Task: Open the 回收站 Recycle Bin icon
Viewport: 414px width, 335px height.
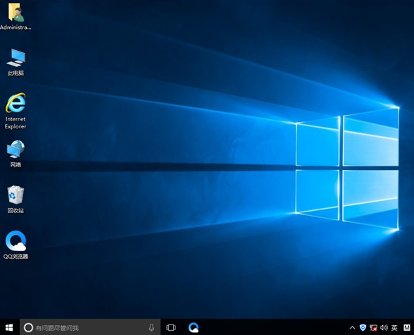Action: 15,200
